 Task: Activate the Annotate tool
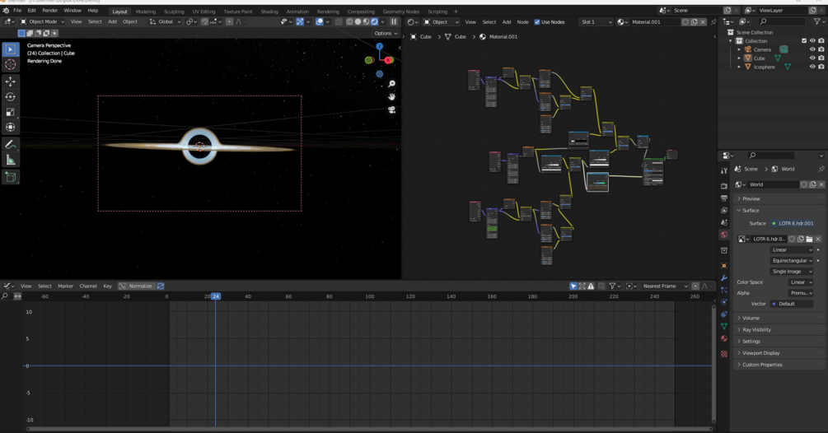tap(11, 144)
